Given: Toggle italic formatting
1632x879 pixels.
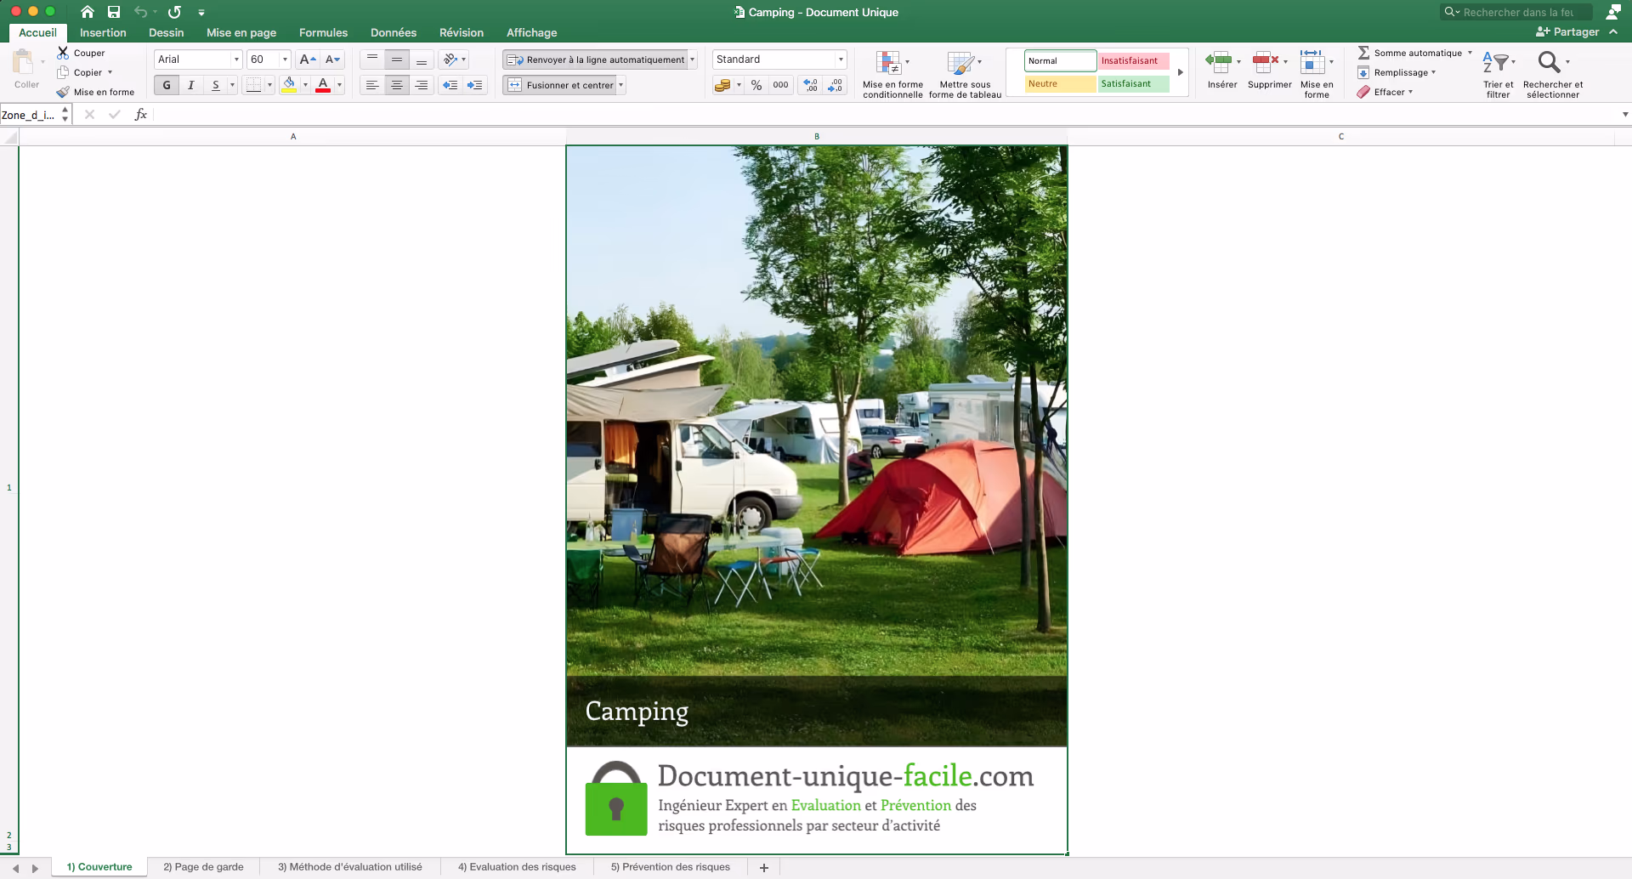Looking at the screenshot, I should (191, 85).
